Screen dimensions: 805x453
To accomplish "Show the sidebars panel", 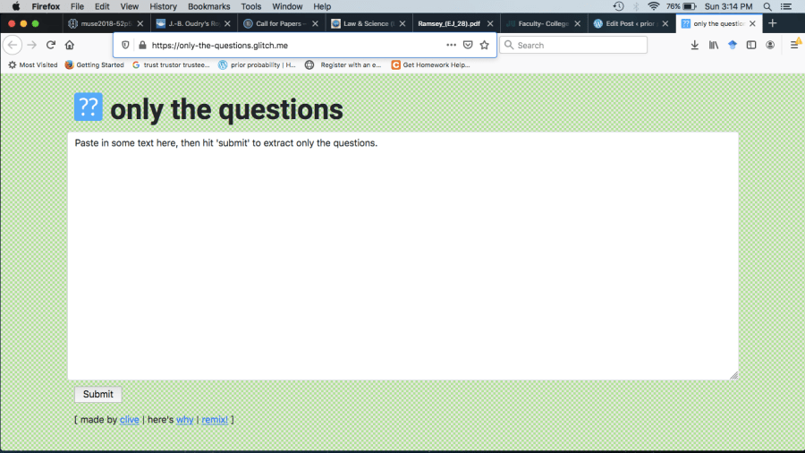I will pyautogui.click(x=751, y=45).
